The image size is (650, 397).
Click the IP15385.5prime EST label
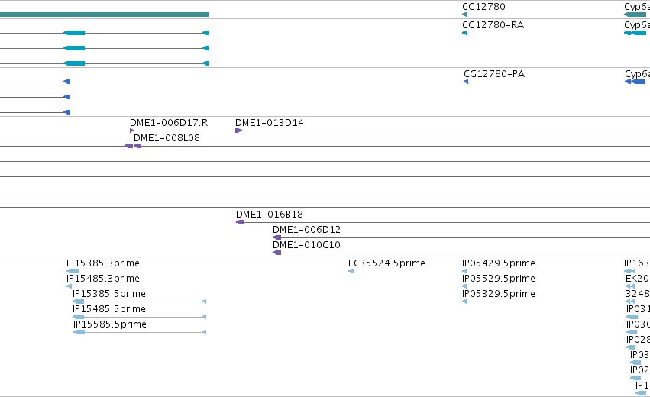(x=109, y=294)
